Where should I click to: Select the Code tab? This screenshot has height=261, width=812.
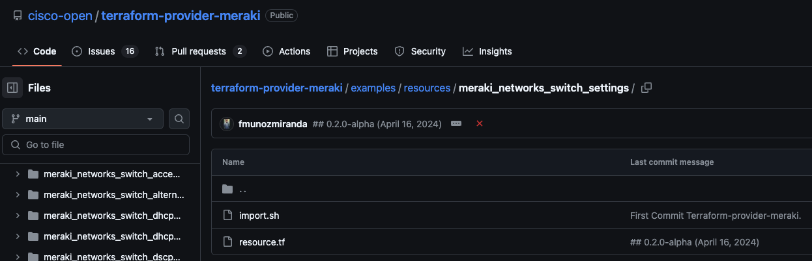point(36,51)
